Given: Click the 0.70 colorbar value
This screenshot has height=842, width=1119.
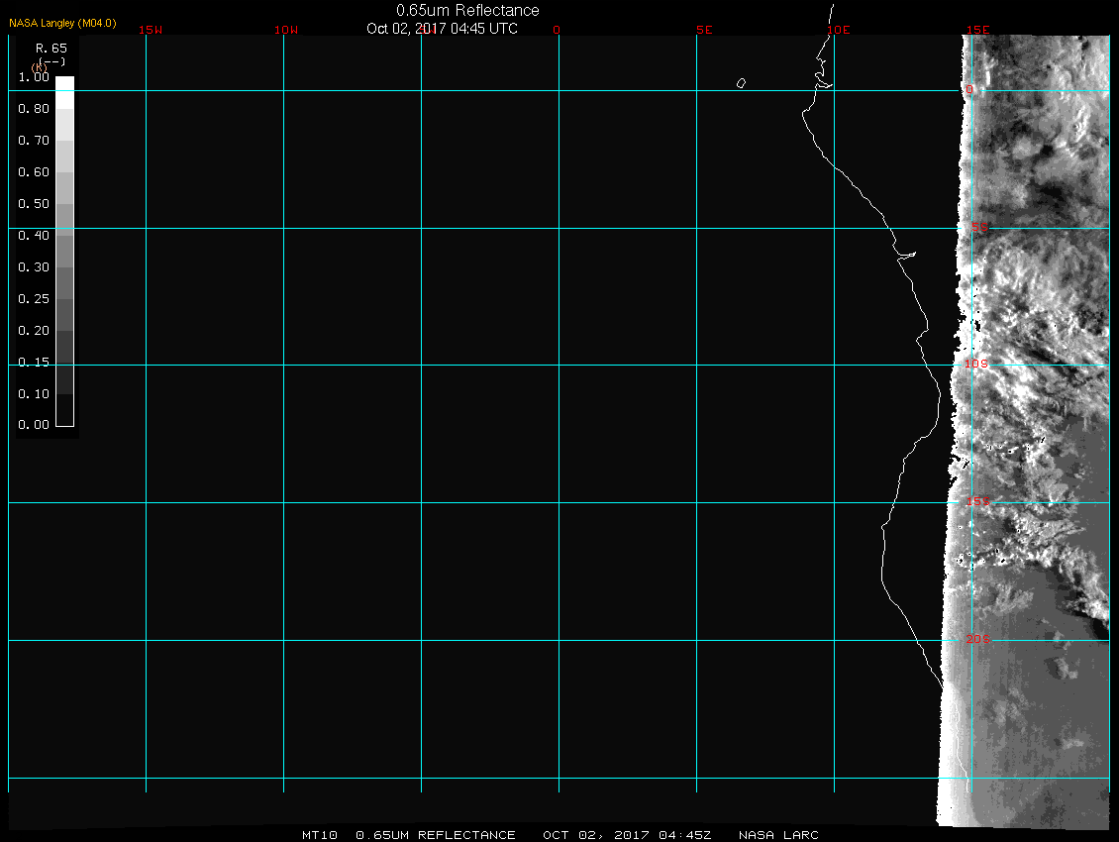Looking at the screenshot, I should [x=34, y=141].
